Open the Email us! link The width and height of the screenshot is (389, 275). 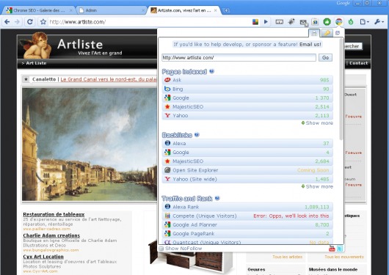tap(310, 45)
